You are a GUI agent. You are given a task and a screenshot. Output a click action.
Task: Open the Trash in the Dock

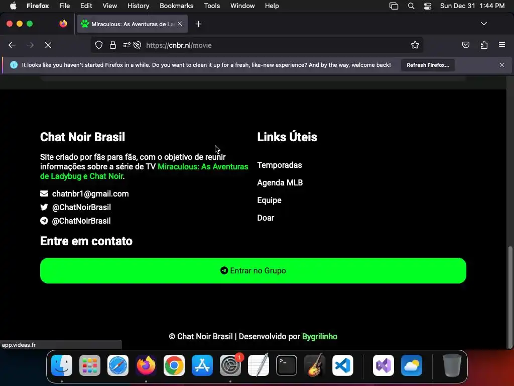[x=452, y=365]
